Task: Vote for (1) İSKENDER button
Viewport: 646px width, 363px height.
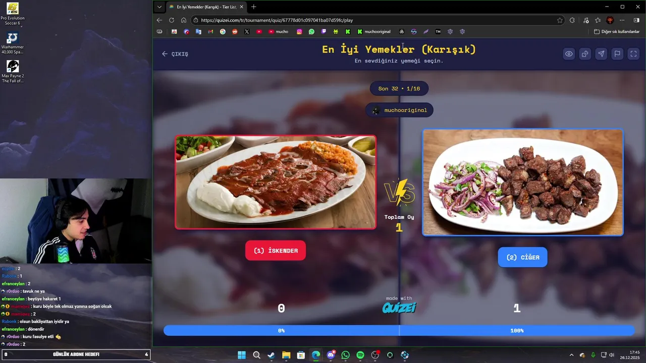Action: (x=276, y=251)
